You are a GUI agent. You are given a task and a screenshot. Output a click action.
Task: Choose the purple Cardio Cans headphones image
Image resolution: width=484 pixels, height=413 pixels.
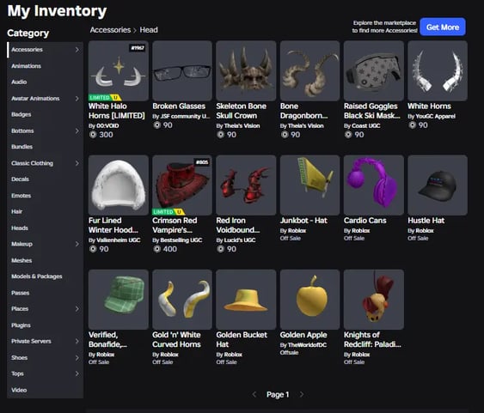tap(374, 185)
